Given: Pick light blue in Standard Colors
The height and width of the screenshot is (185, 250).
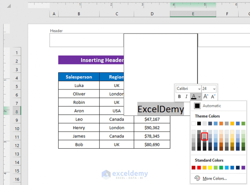Looking at the screenshot, I should (227, 167).
